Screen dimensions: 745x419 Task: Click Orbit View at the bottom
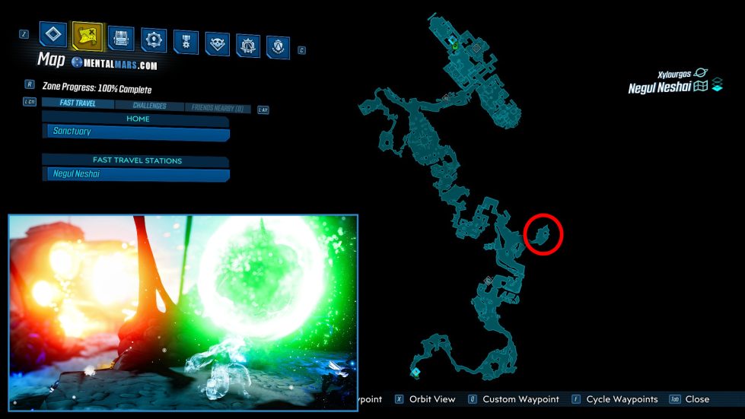432,399
